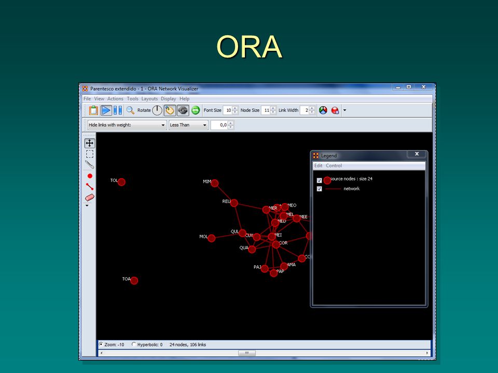Choose the paintbrush tool in the sidebar

point(90,165)
